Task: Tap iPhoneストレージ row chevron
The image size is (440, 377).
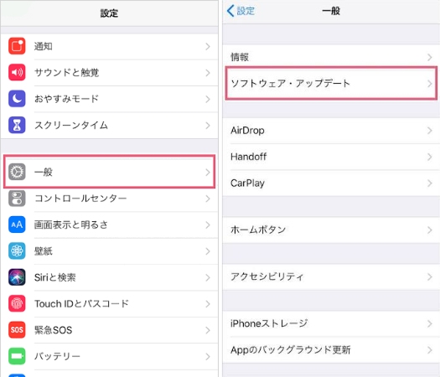Action: [x=430, y=323]
